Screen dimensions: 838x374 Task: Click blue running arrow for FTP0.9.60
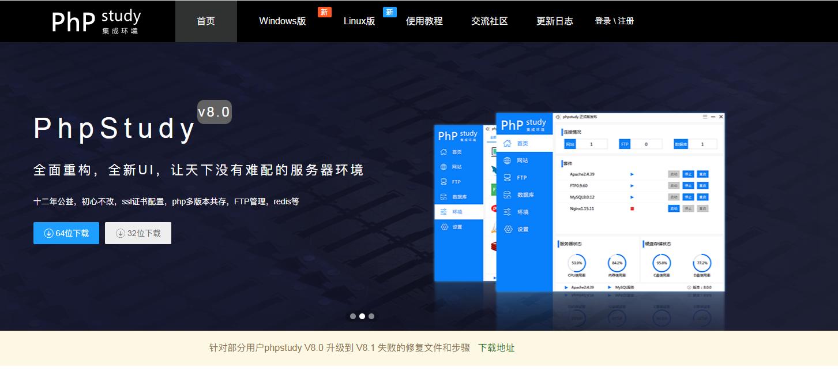coord(632,185)
